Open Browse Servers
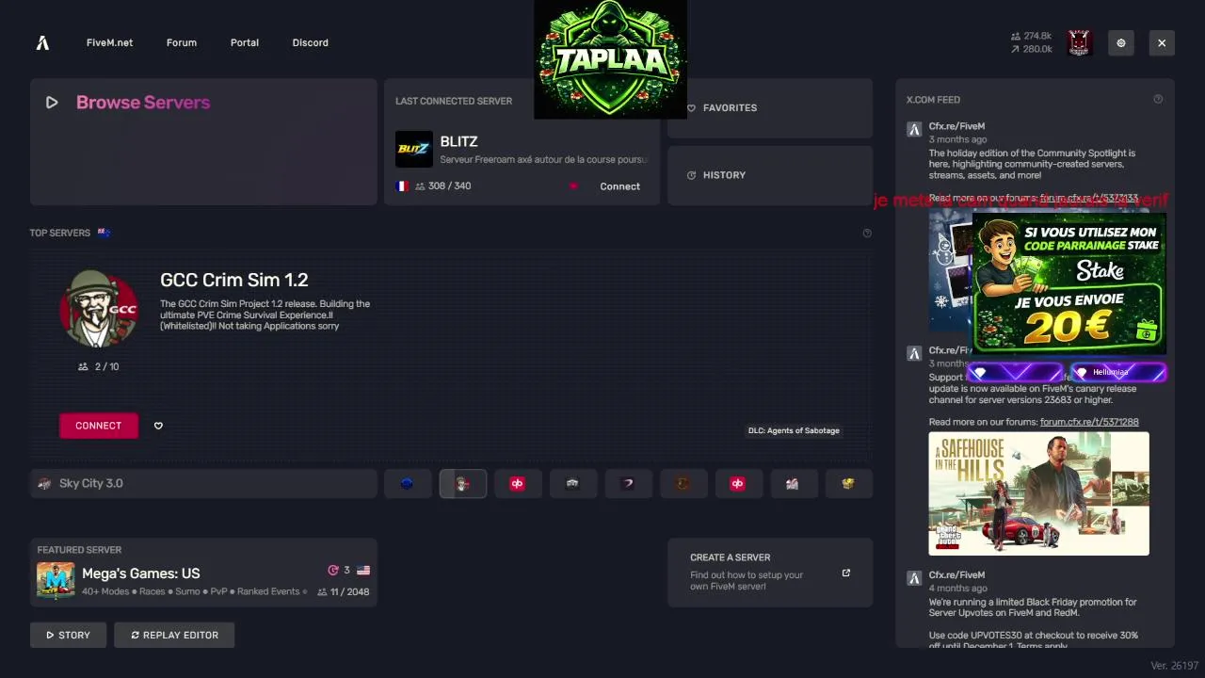Viewport: 1205px width, 678px height. (x=203, y=141)
